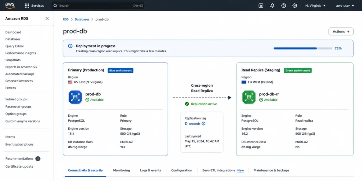This screenshot has height=181, width=362.
Task: Open the settings gear icon
Action: coord(294,6)
